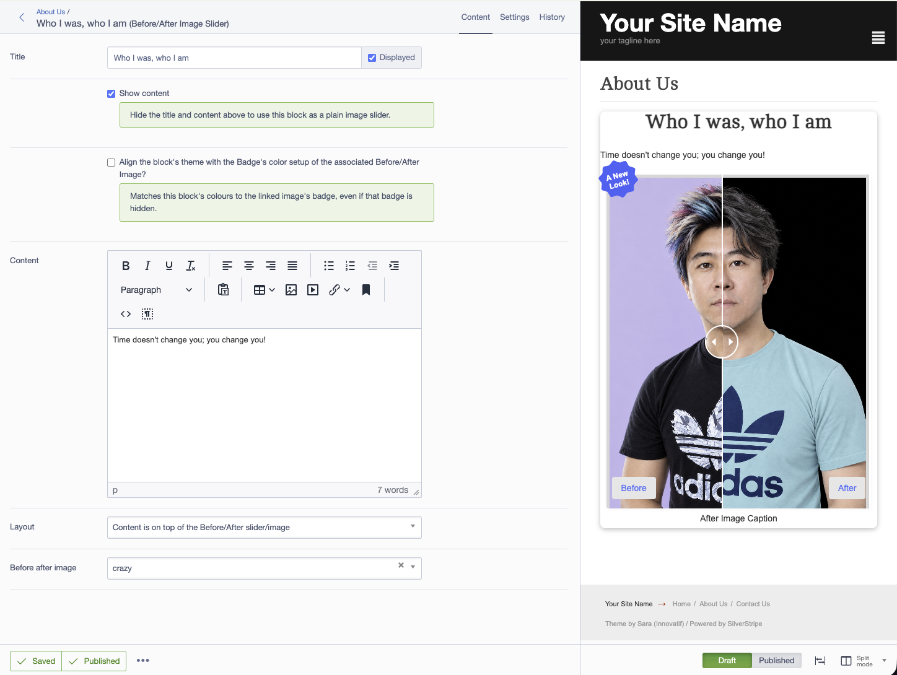
Task: Click the Before label on the image
Action: (634, 488)
